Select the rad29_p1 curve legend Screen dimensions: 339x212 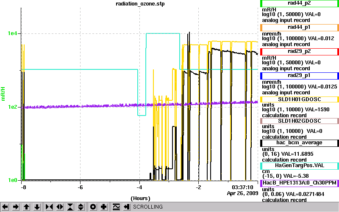[300, 76]
